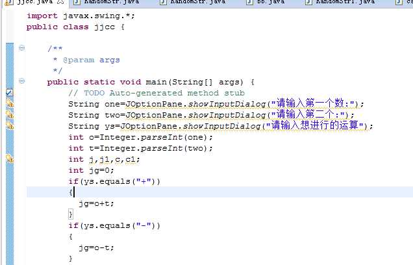Close the jjcc.java tab
The width and height of the screenshot is (413, 265).
[x=60, y=2]
